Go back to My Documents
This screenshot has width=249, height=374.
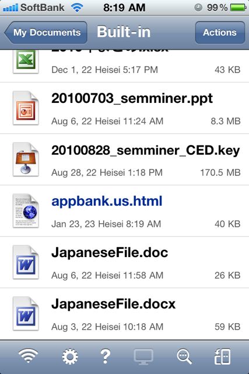click(45, 33)
